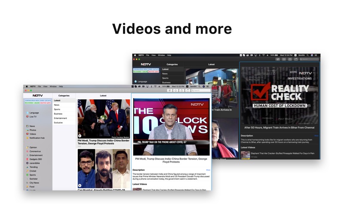Viewport: 344px width, 215px height.
Task: Click Reality Check video in dark window
Action: tap(279, 95)
